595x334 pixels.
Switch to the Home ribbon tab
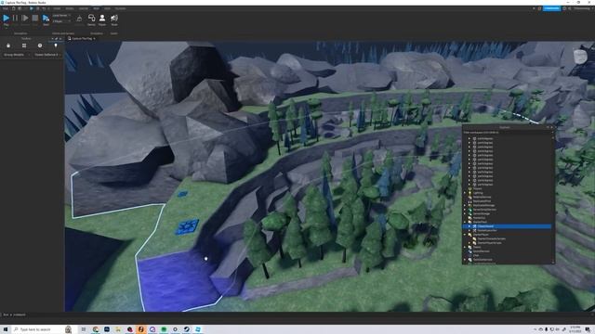coord(57,8)
